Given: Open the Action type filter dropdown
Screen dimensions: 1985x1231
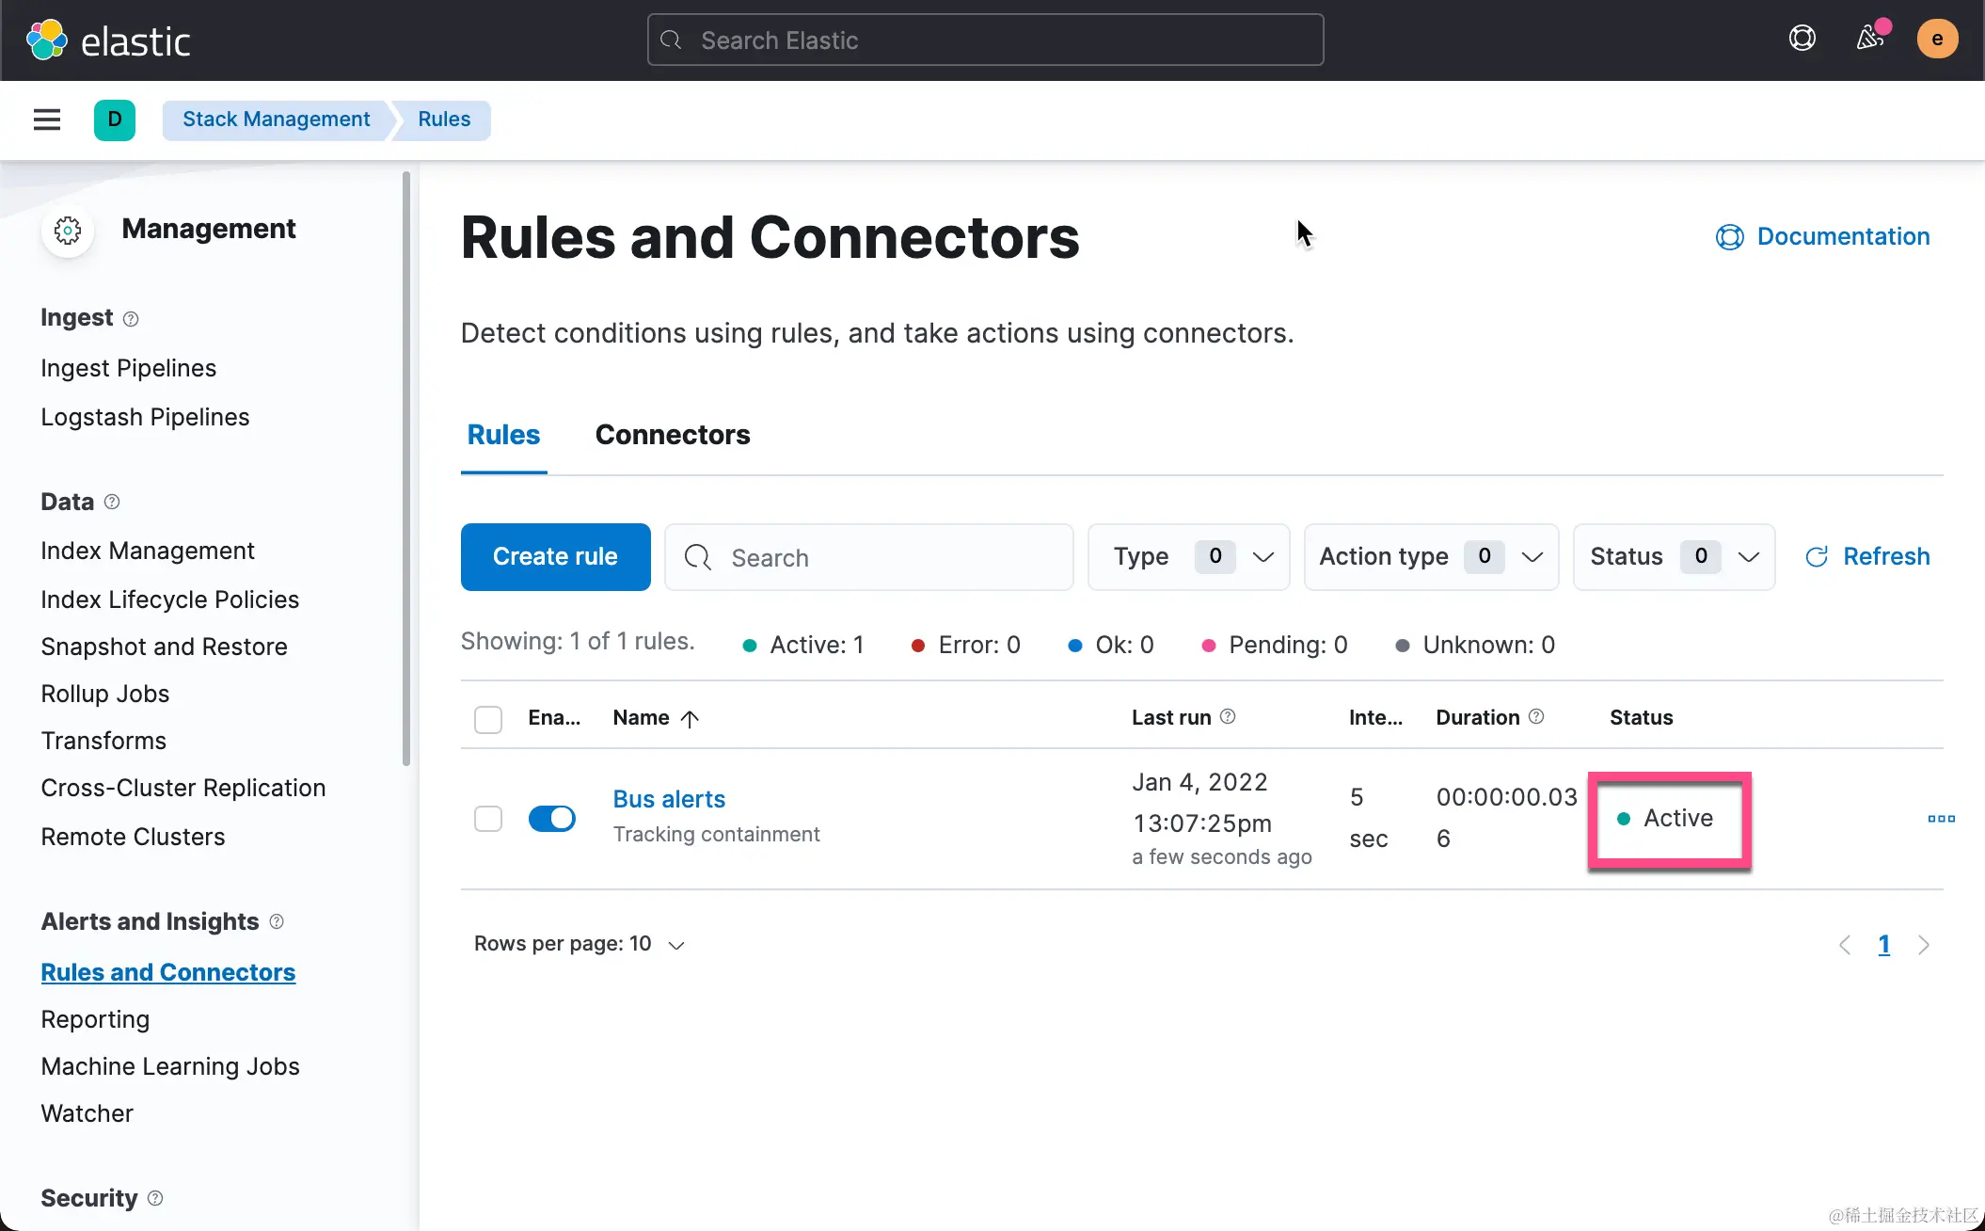Looking at the screenshot, I should point(1431,557).
